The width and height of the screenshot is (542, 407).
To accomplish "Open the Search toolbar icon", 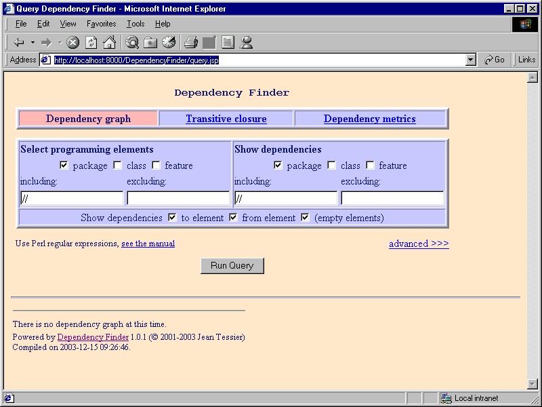I will (132, 42).
